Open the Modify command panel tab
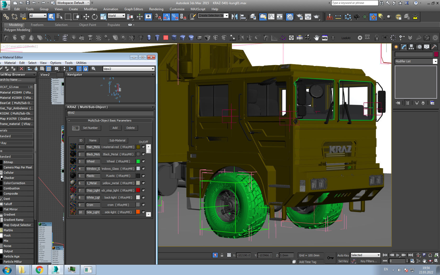440x275 pixels. click(x=404, y=47)
